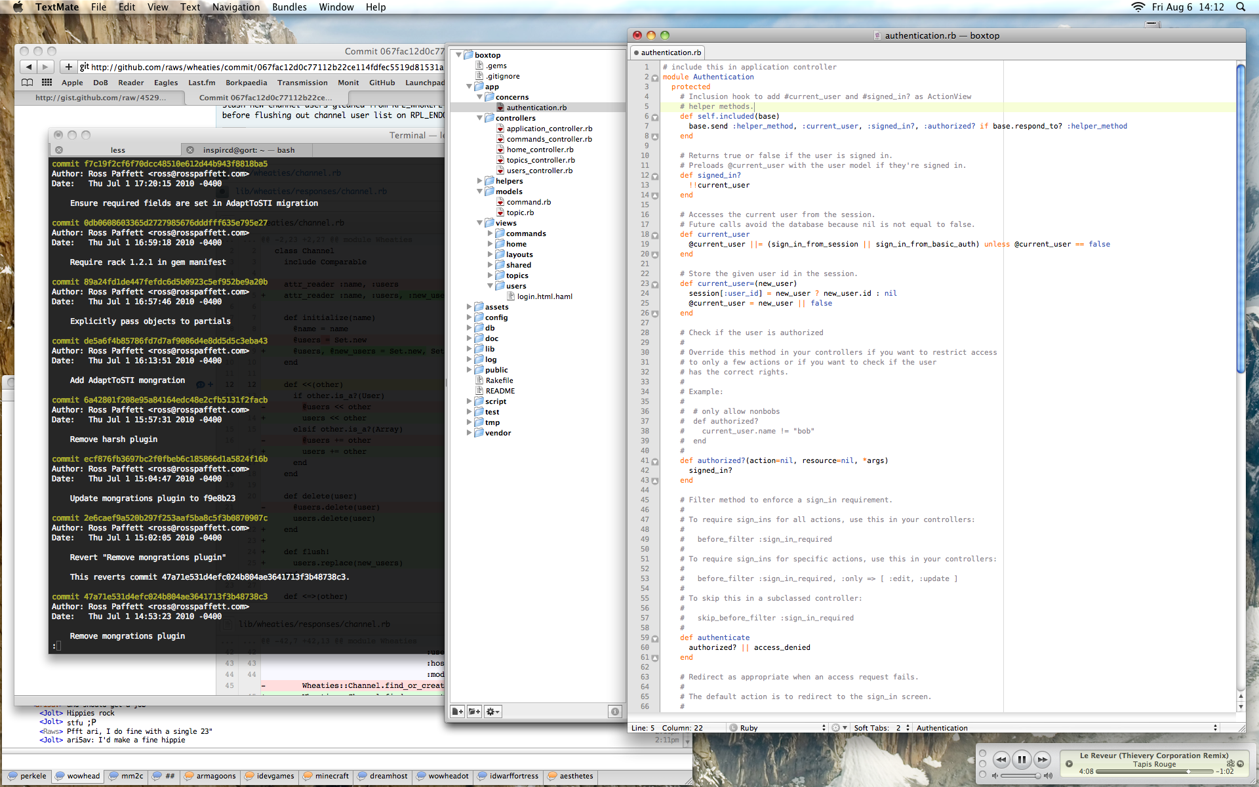Switch to the inspircd@gort bash terminal tab

tap(249, 150)
